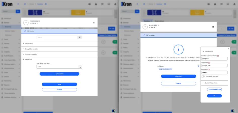
Task: Click the OK button in the credentials popup
Action: point(214,96)
